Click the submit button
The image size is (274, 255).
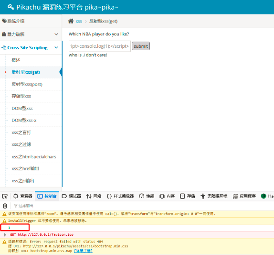pos(141,46)
